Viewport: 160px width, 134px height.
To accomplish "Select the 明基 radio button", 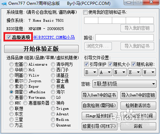I will pyautogui.click(x=11, y=75).
